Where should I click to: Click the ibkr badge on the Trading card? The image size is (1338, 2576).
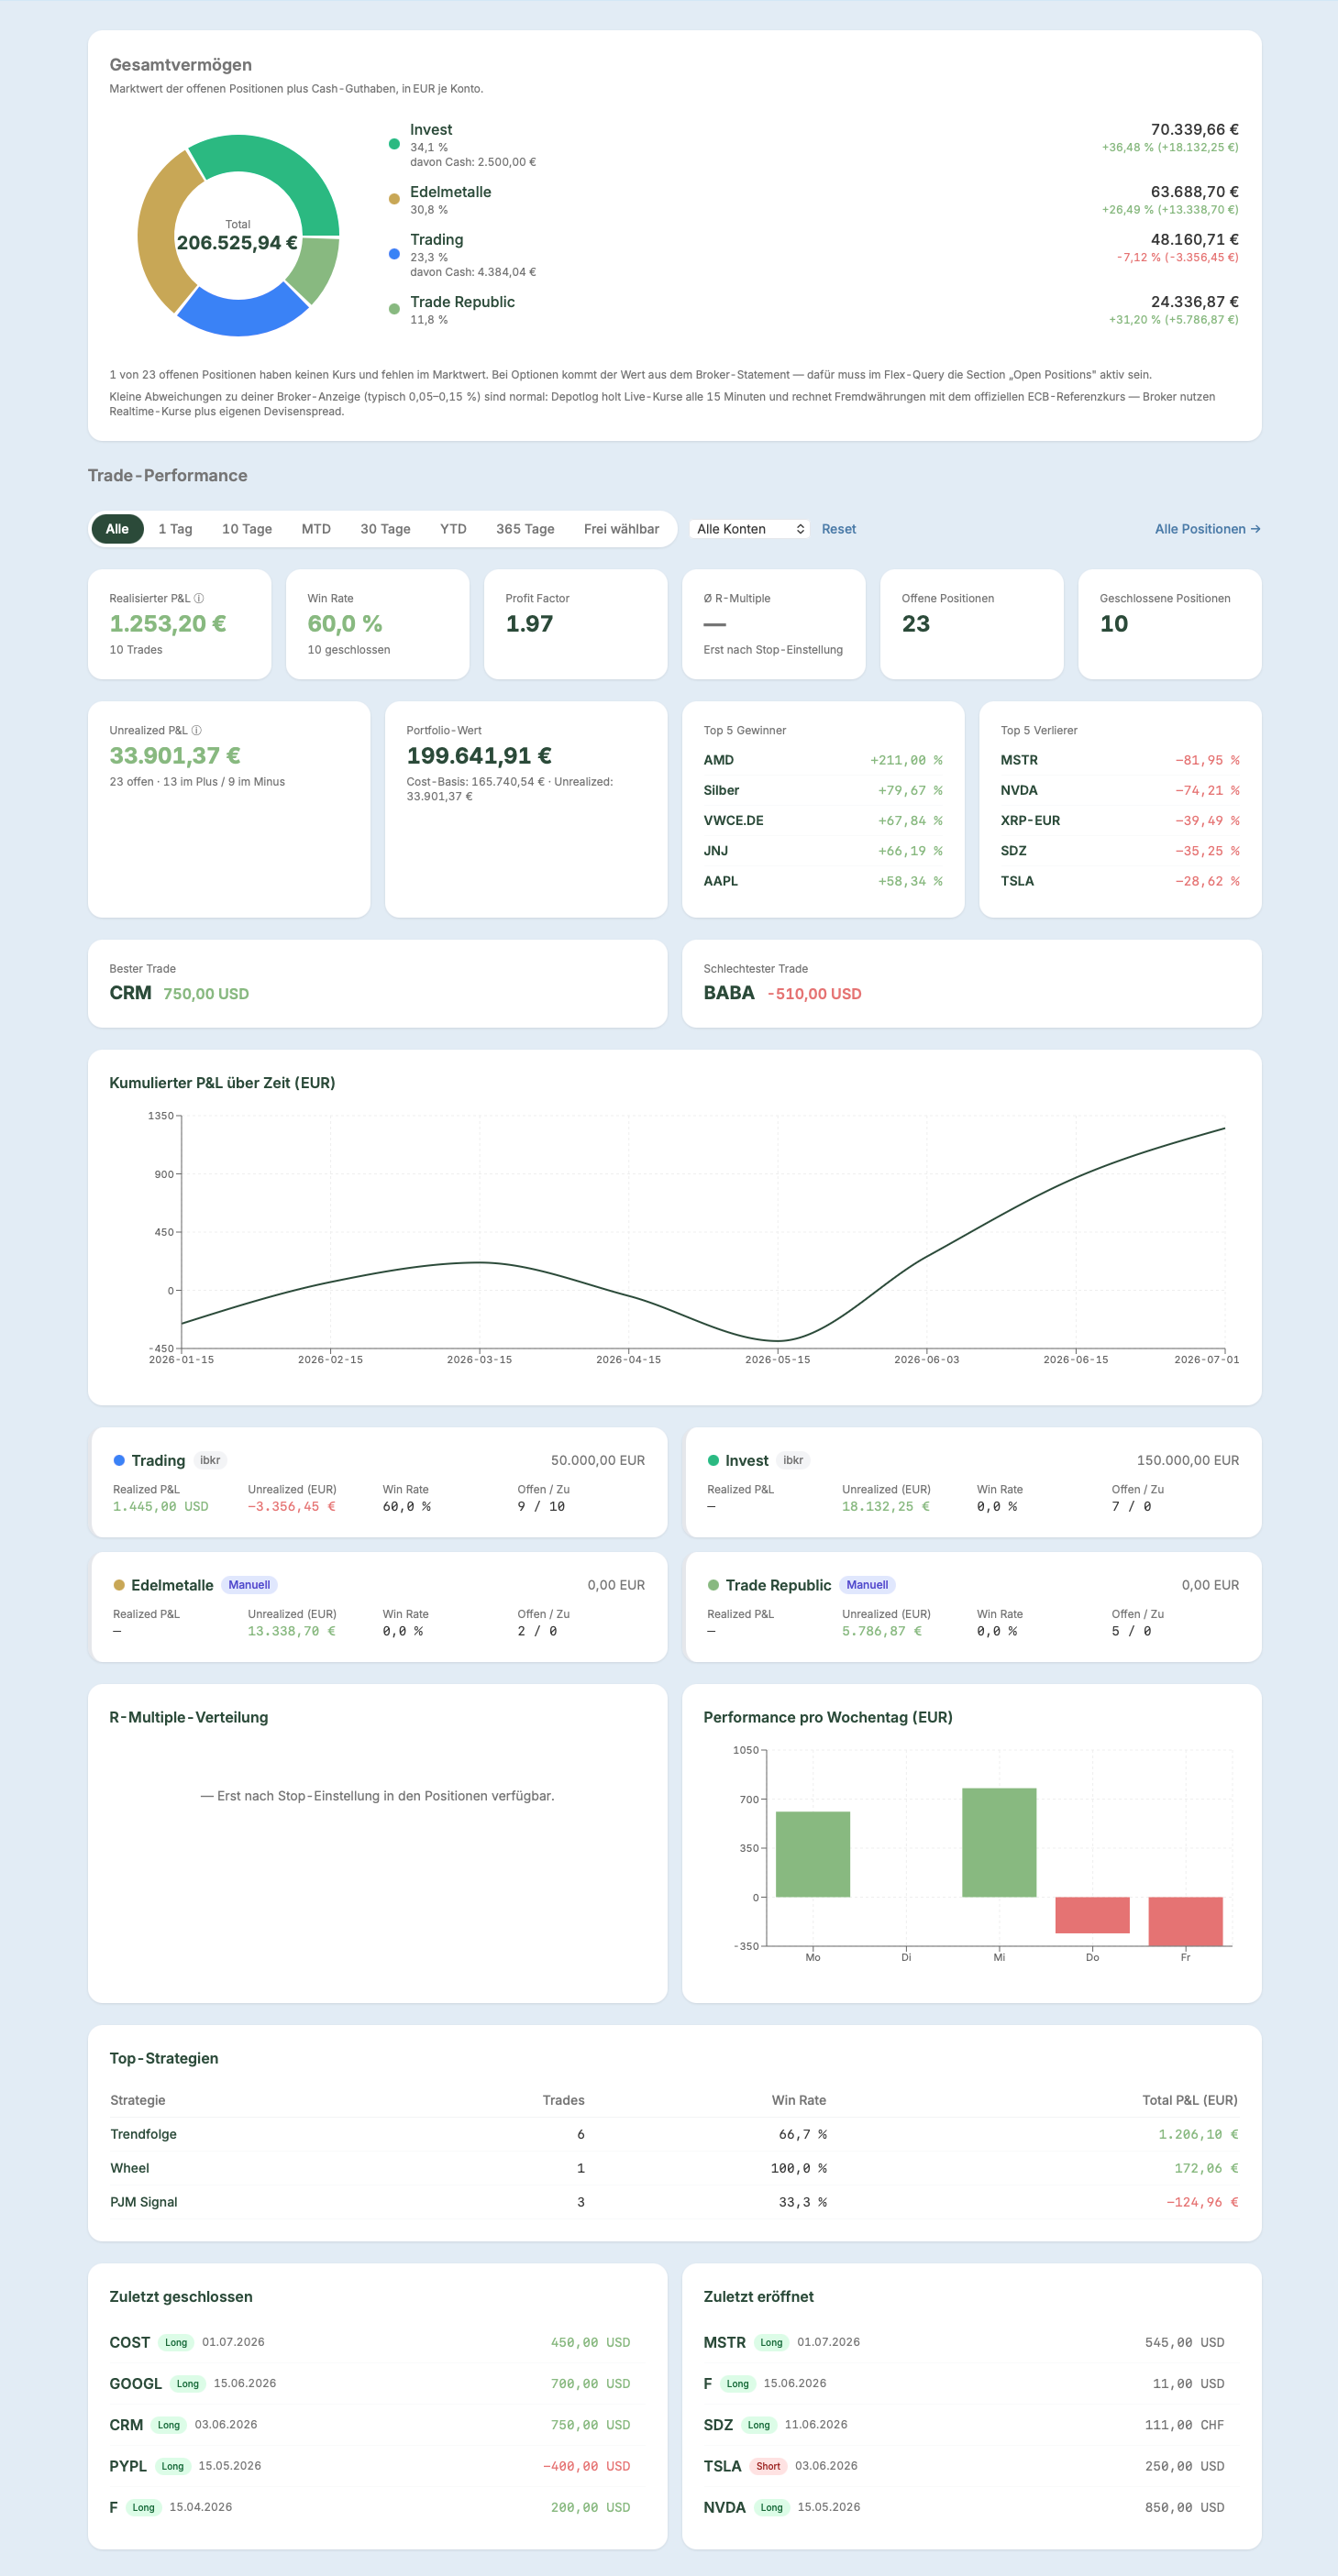[x=210, y=1460]
